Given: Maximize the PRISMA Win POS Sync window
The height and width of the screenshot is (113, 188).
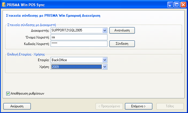Looking at the screenshot, I should pyautogui.click(x=177, y=5).
